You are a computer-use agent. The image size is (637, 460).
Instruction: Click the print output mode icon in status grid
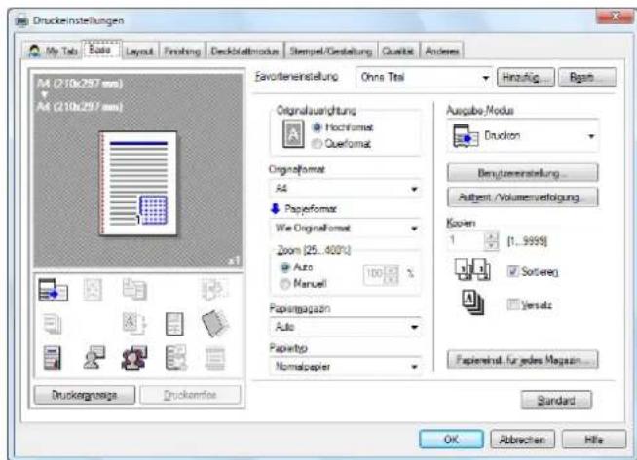[x=53, y=290]
